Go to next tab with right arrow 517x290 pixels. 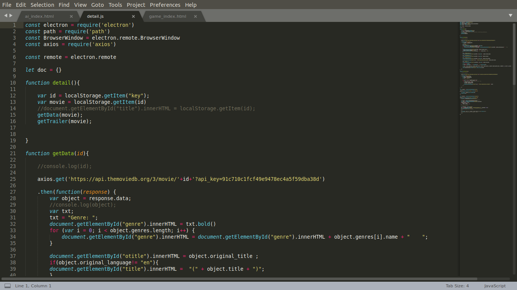click(11, 15)
